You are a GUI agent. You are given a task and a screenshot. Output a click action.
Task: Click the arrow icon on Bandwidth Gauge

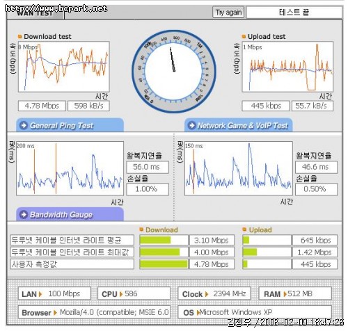coord(24,214)
